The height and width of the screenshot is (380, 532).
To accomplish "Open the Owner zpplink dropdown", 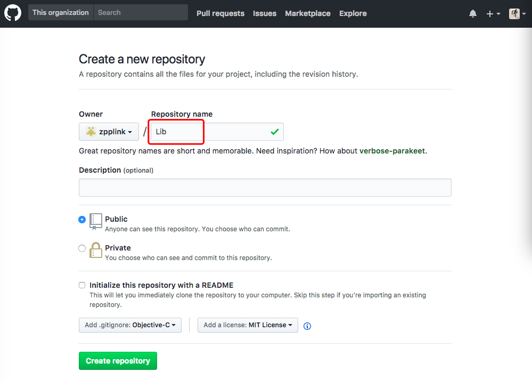I will click(109, 132).
